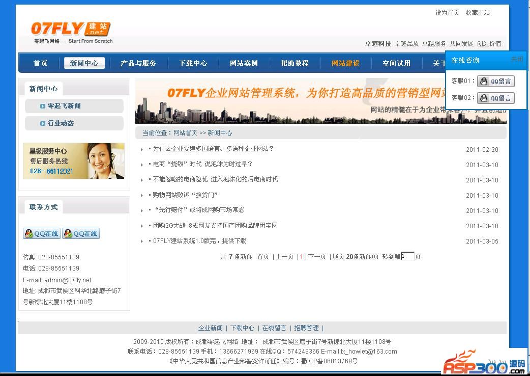Click the 尾页 pagination link
Screen dimensions: 530x376
pyautogui.click(x=338, y=257)
